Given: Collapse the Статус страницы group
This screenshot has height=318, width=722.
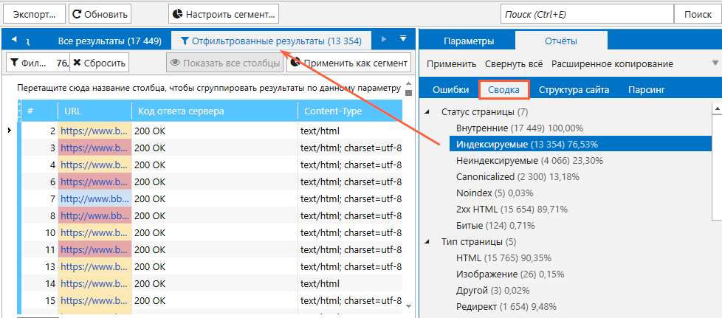Looking at the screenshot, I should [427, 112].
